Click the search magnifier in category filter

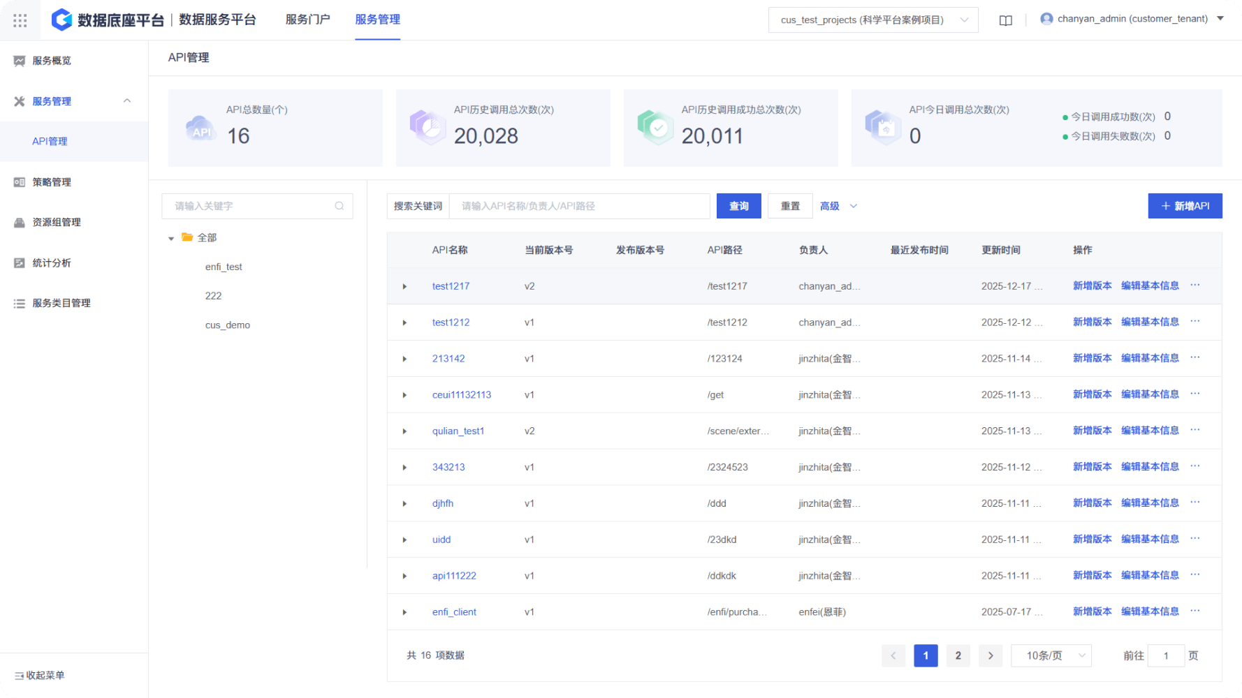(339, 206)
